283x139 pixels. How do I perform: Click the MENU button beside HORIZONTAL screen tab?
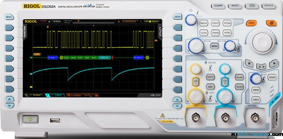click(x=9, y=17)
